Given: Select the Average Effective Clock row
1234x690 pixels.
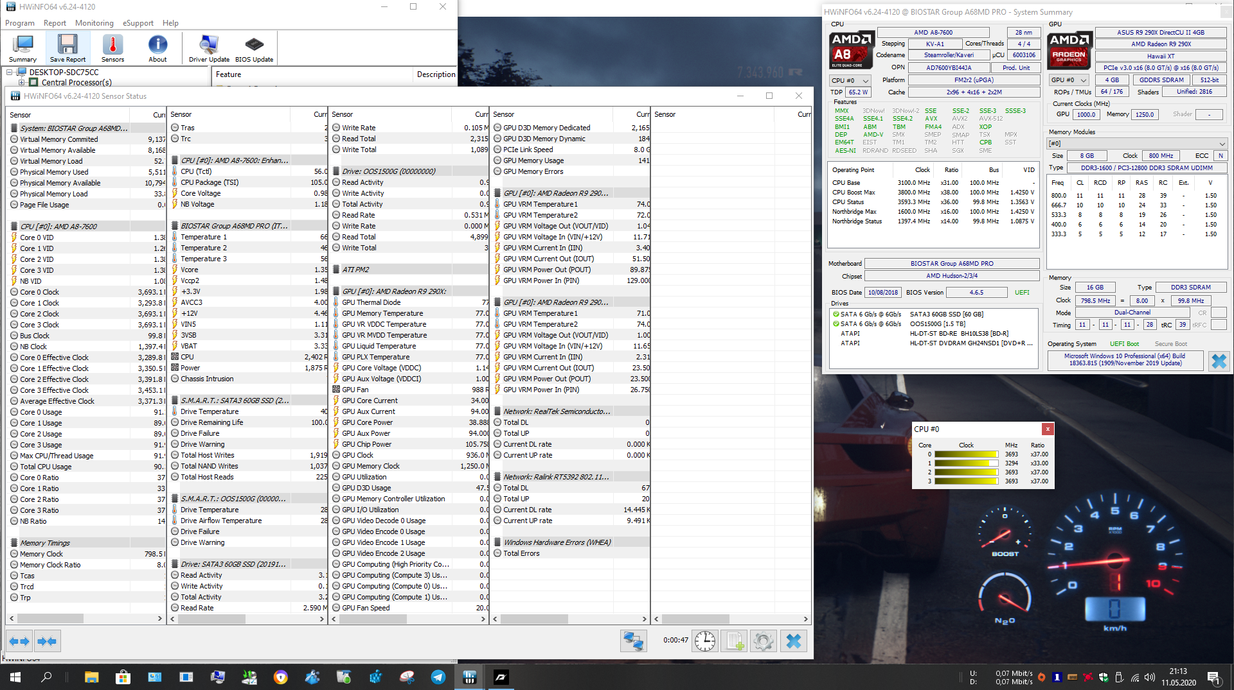Looking at the screenshot, I should point(87,401).
